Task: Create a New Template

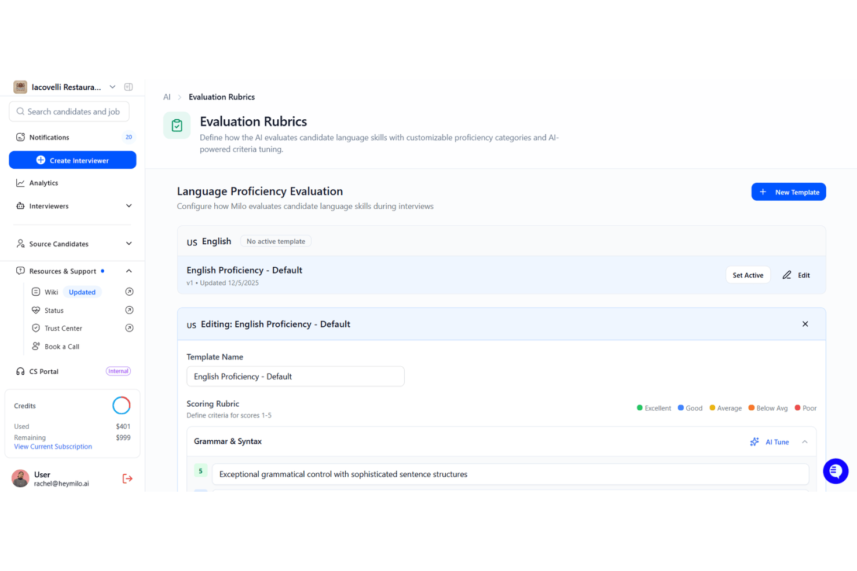Action: pos(789,192)
